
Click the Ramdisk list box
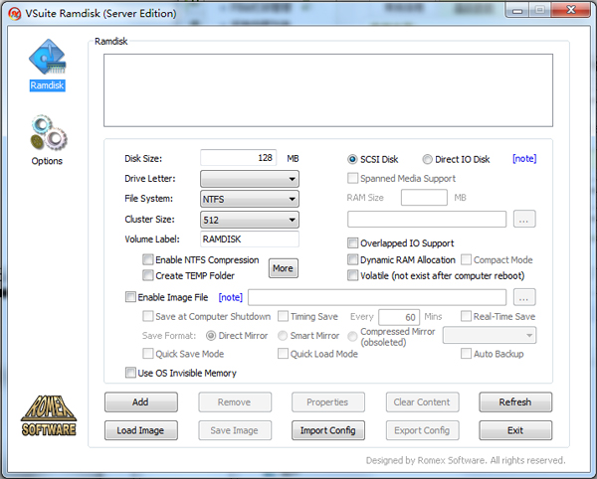[328, 90]
